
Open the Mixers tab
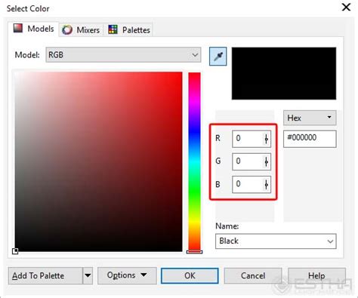81,30
